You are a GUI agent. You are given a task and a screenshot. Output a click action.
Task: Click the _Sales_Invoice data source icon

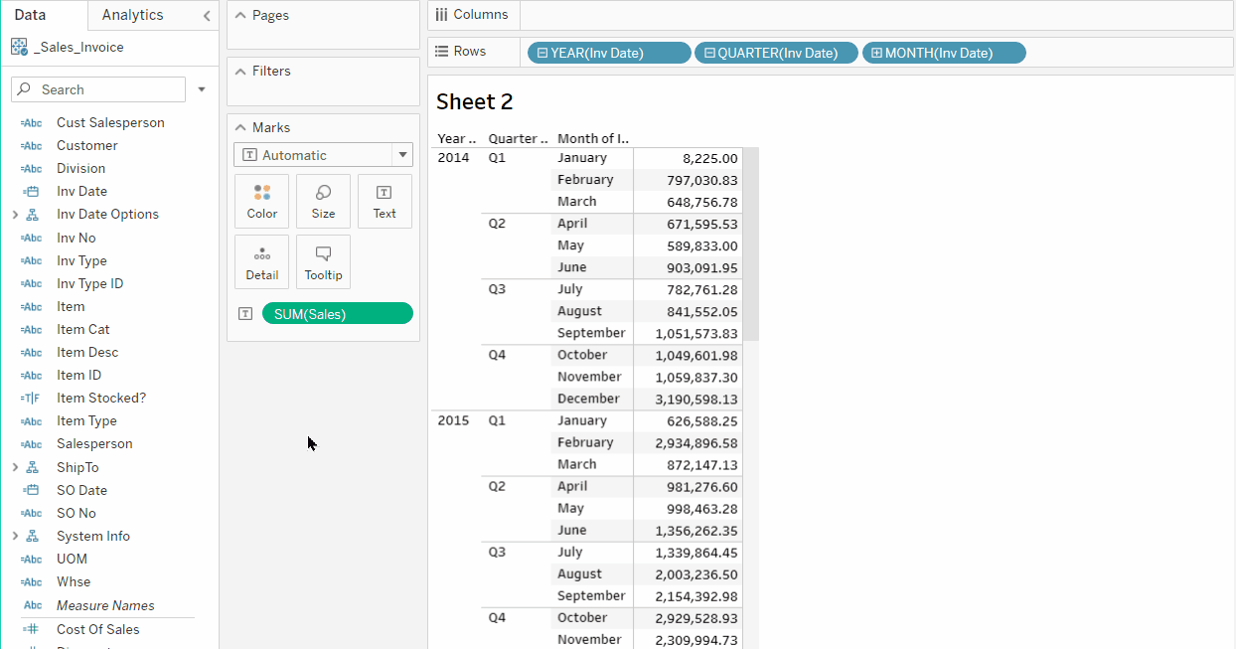coord(19,47)
